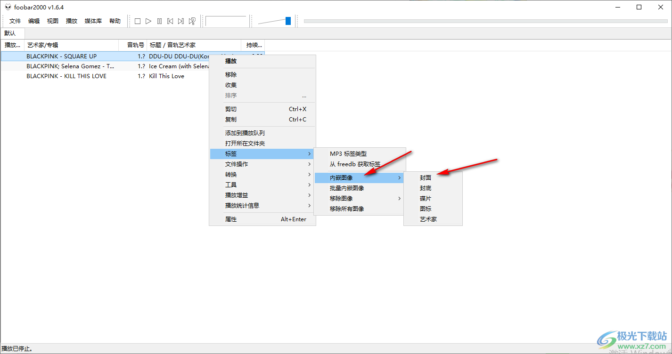Click the Previous track button
This screenshot has height=354, width=672.
coord(170,21)
